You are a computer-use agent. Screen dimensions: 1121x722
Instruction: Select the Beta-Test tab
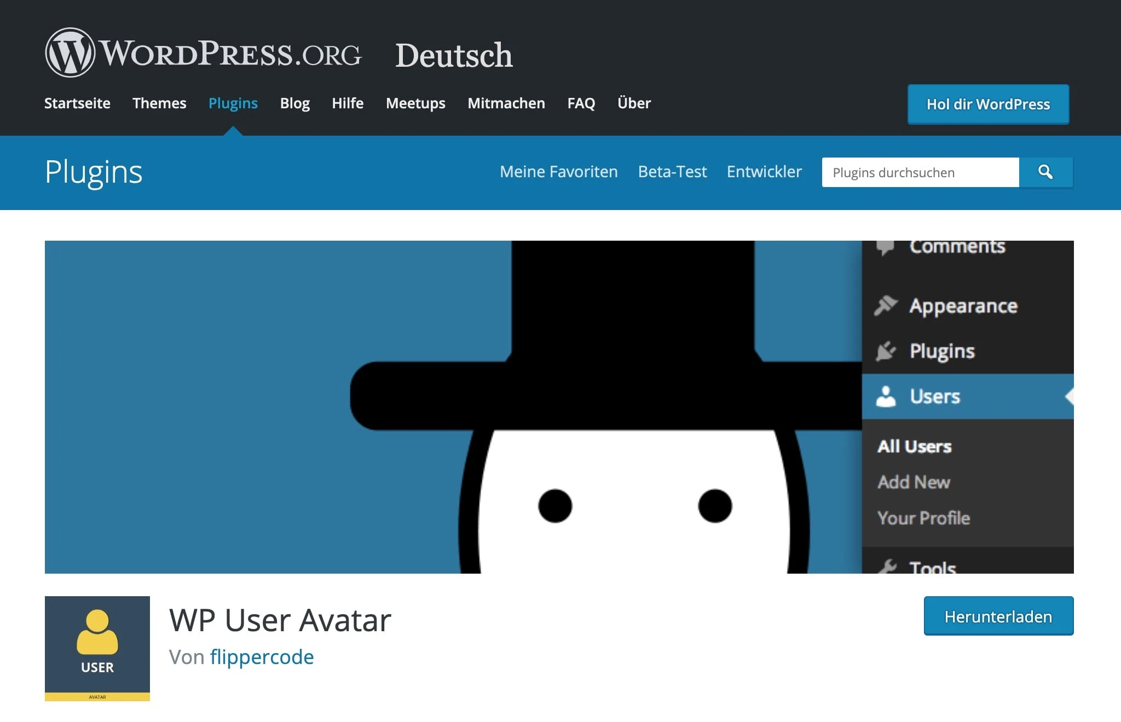[x=672, y=172]
